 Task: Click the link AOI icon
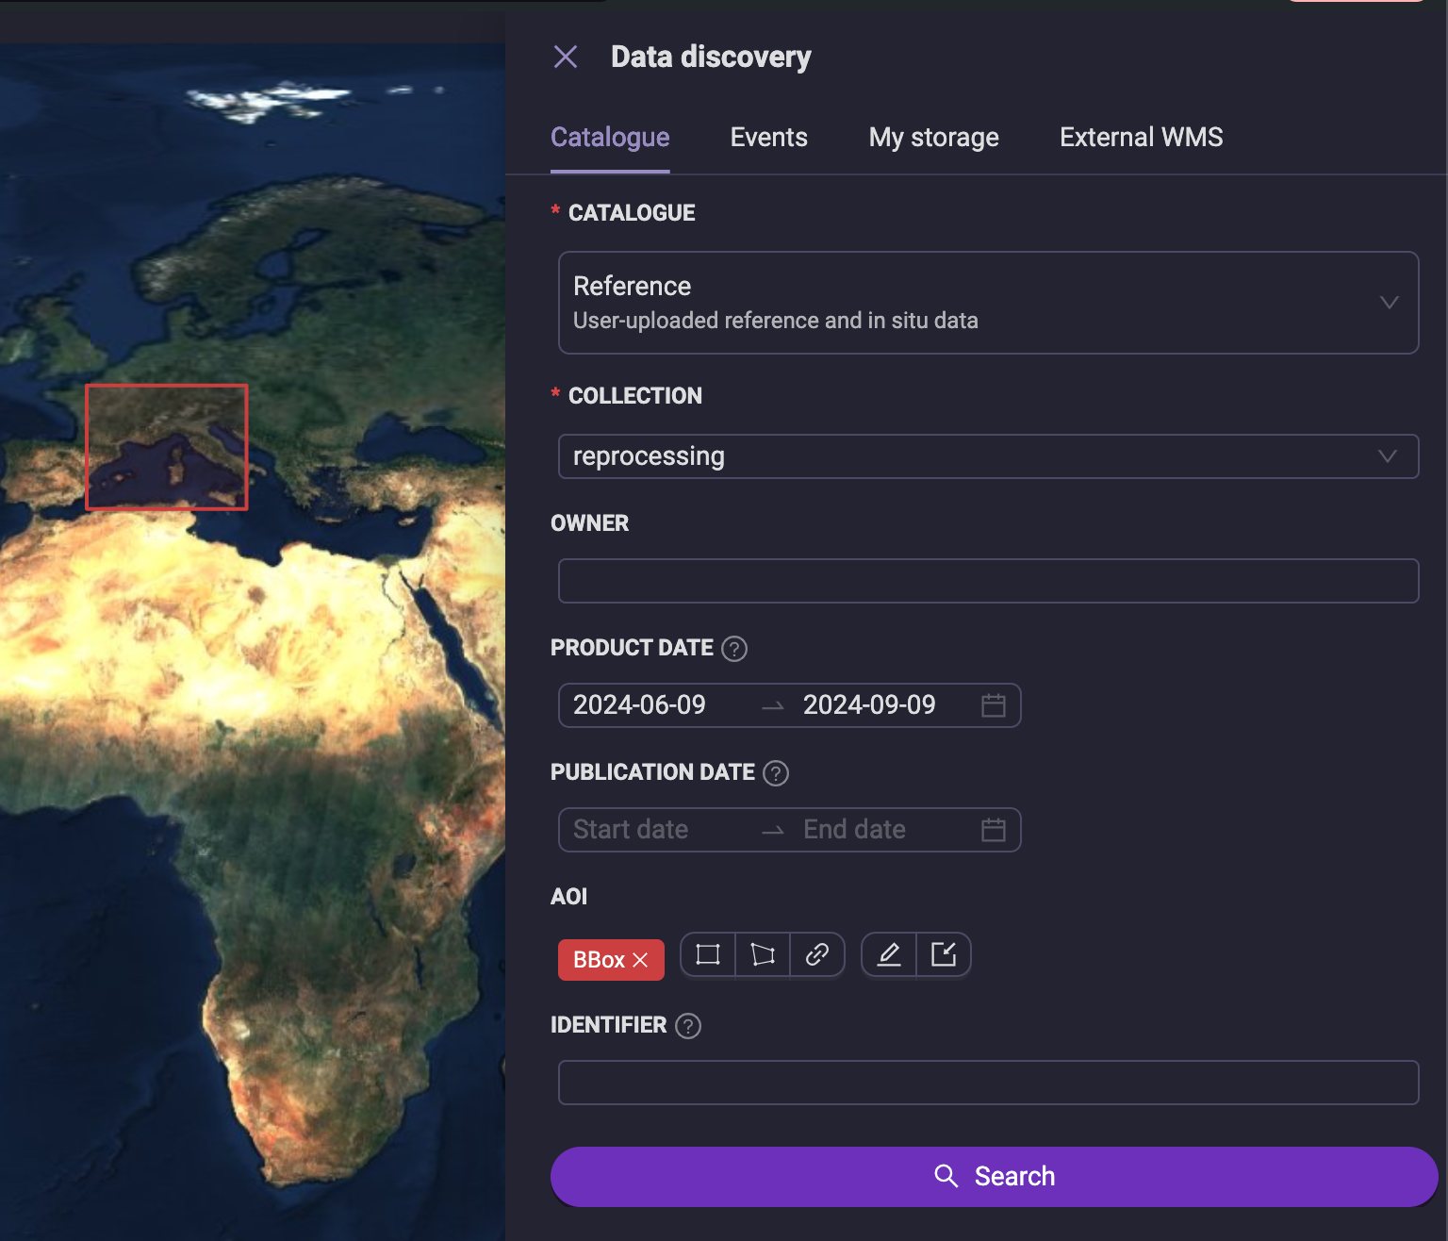tap(817, 954)
